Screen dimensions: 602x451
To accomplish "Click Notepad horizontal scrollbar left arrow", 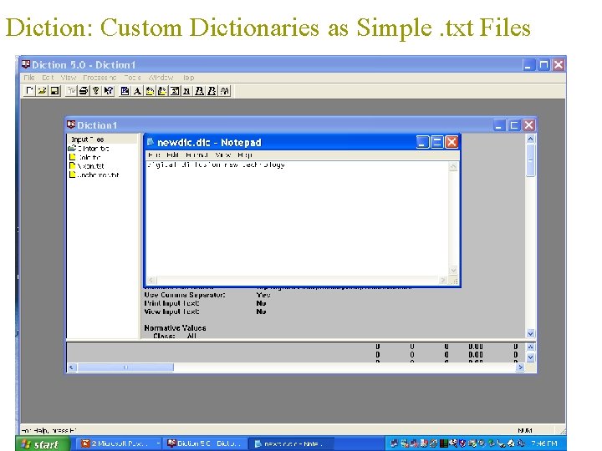I will tap(150, 280).
